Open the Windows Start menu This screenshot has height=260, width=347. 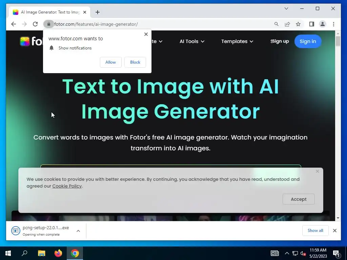click(x=8, y=253)
